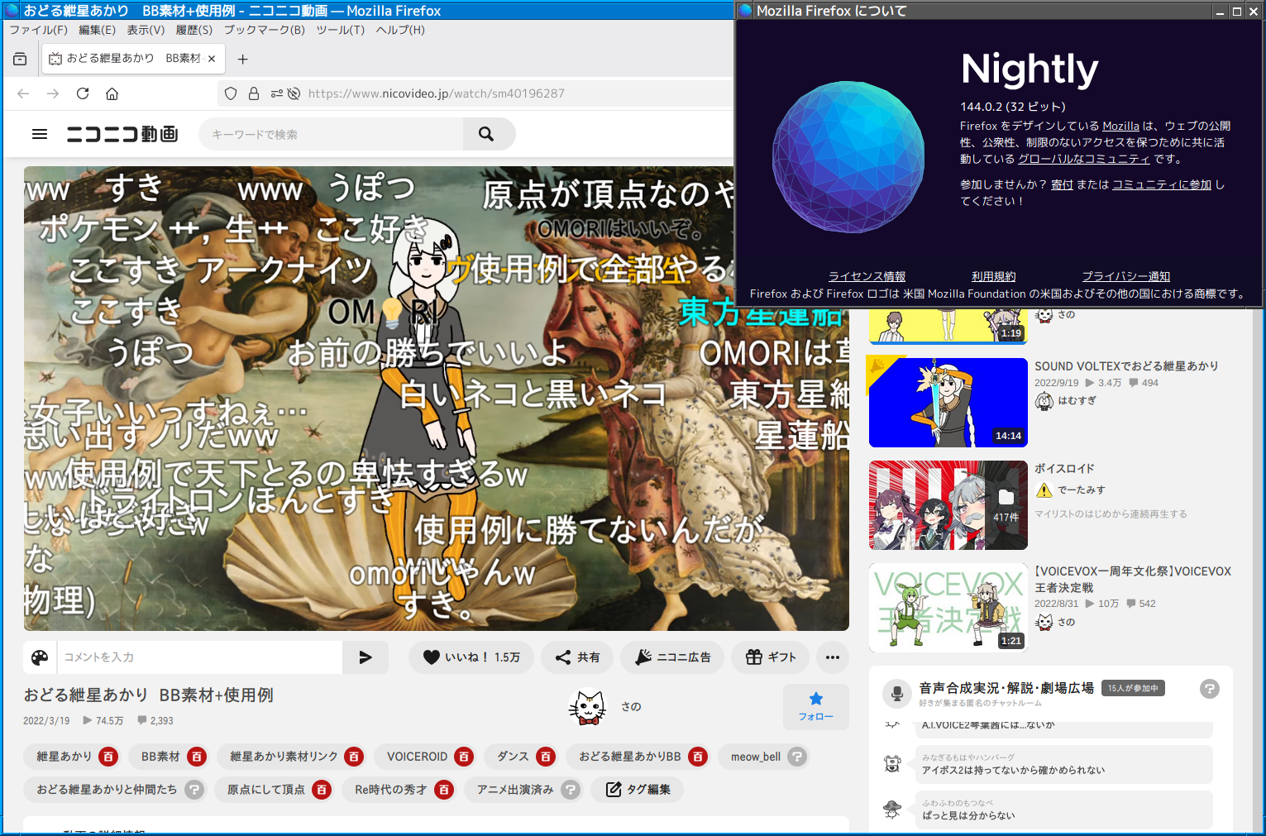Open the ブックマーク(B) menu
Image resolution: width=1266 pixels, height=836 pixels.
click(264, 30)
